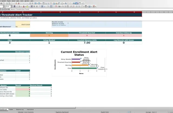Center cell text horizontally
This screenshot has width=173, height=113.
click(34, 6)
